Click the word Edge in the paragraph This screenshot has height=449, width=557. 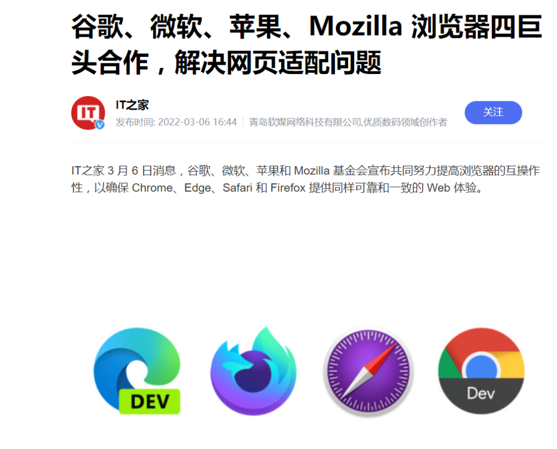click(x=198, y=188)
